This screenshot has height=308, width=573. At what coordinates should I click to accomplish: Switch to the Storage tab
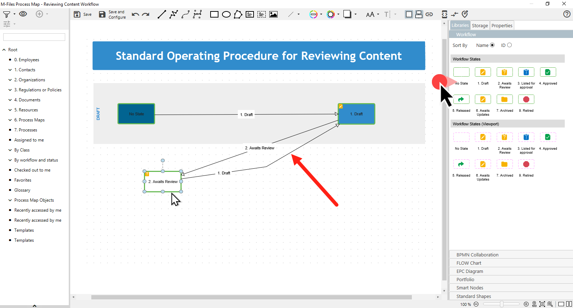(480, 25)
